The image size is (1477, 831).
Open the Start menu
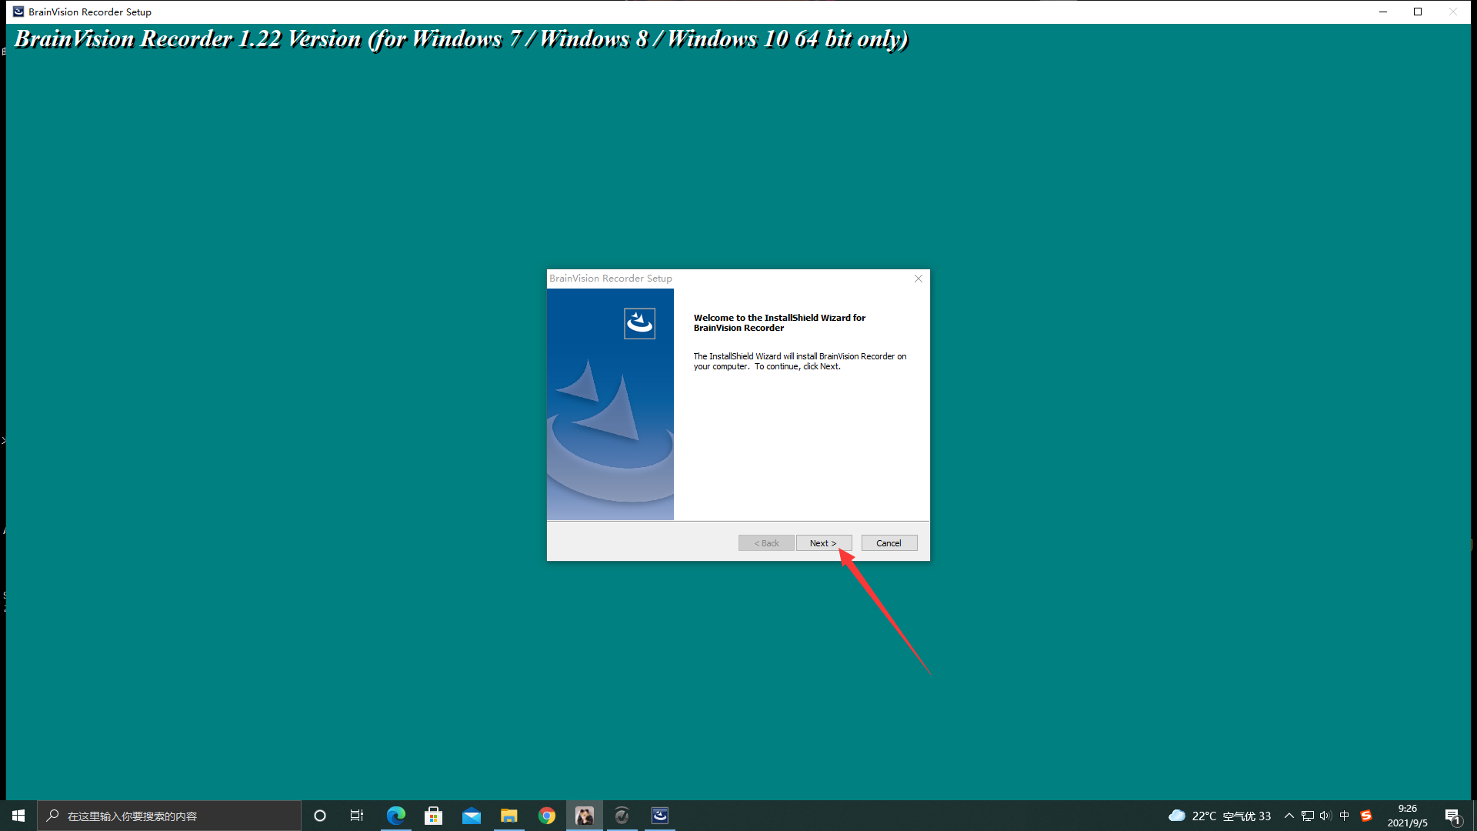click(x=18, y=816)
